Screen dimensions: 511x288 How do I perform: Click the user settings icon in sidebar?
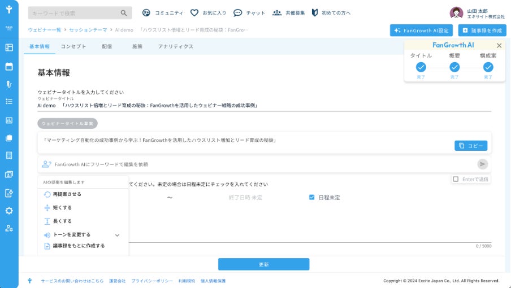pos(9,228)
